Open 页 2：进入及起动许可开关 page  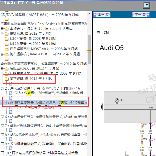[40, 88]
